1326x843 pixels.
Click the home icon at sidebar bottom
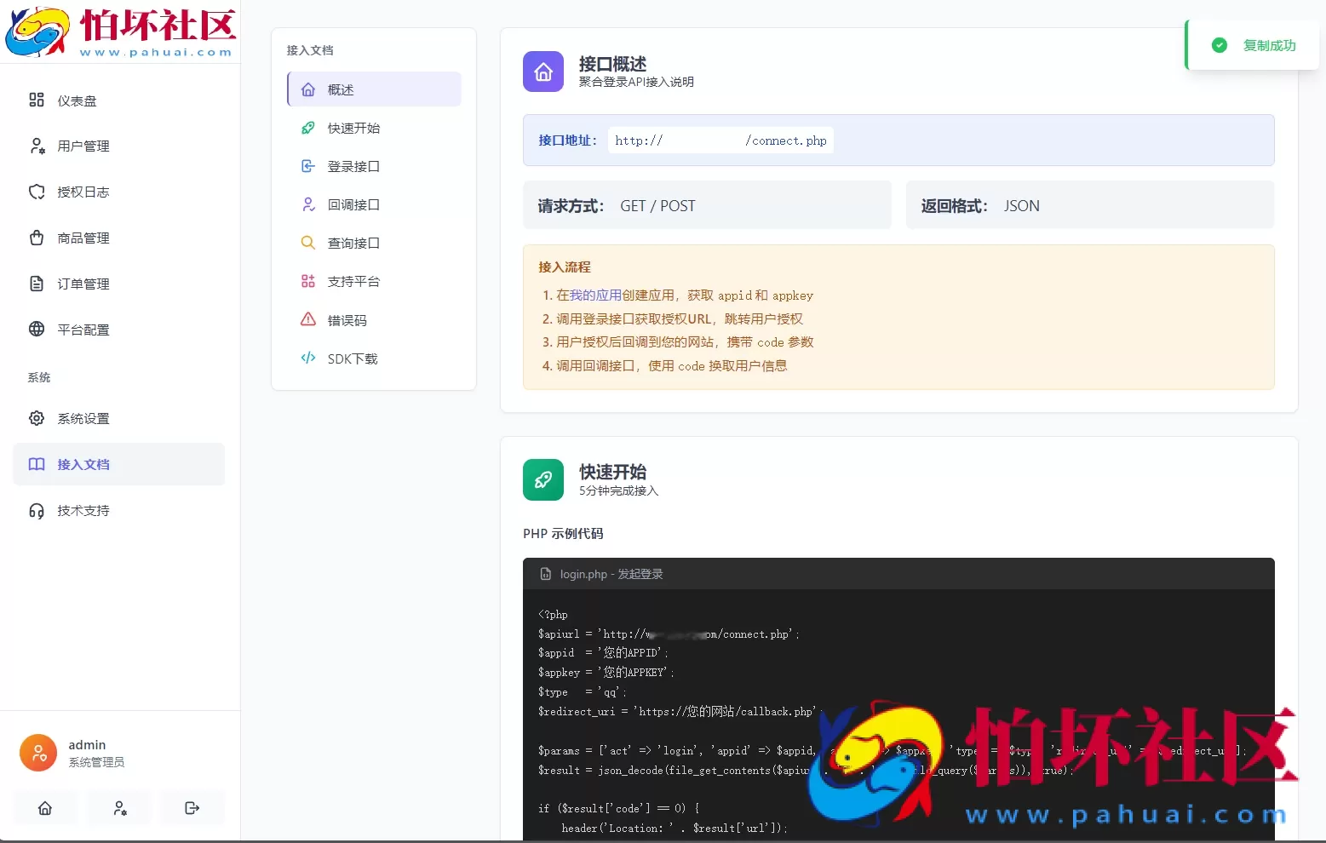pos(45,808)
